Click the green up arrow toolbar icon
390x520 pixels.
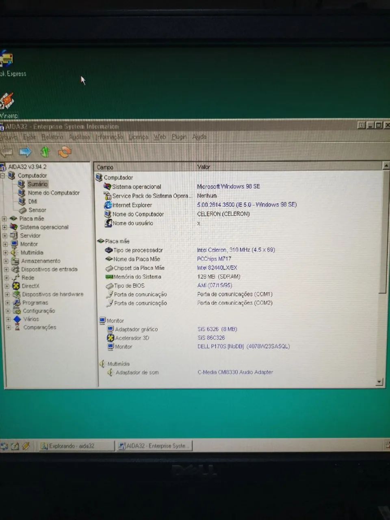pyautogui.click(x=45, y=152)
